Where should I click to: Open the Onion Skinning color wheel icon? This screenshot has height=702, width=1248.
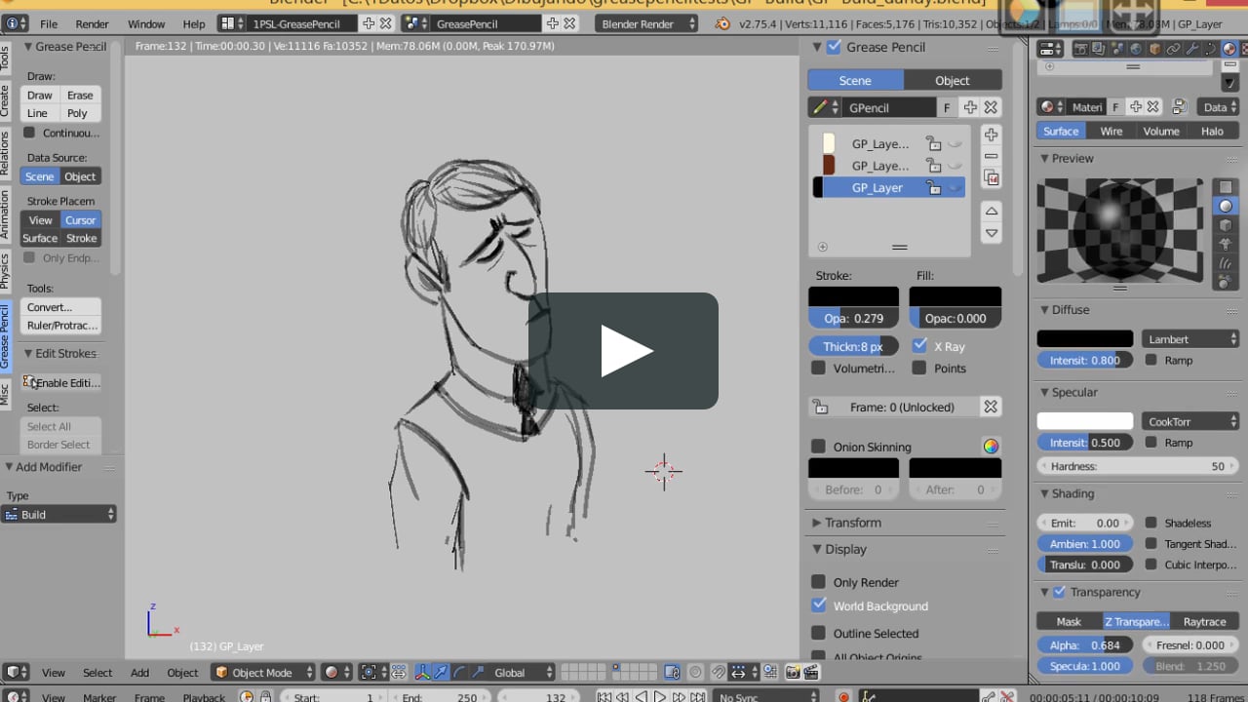pyautogui.click(x=991, y=447)
